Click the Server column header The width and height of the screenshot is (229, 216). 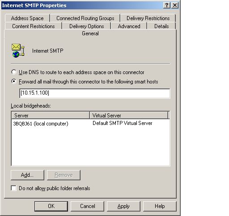click(x=51, y=115)
